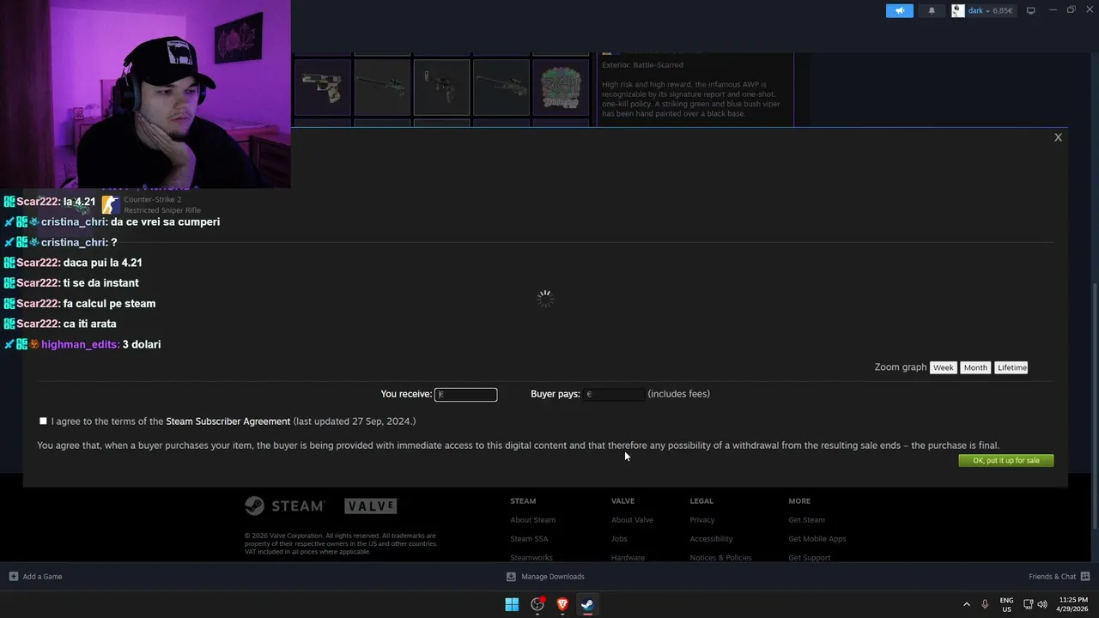
Task: Open the volume tray icon
Action: click(x=1042, y=604)
